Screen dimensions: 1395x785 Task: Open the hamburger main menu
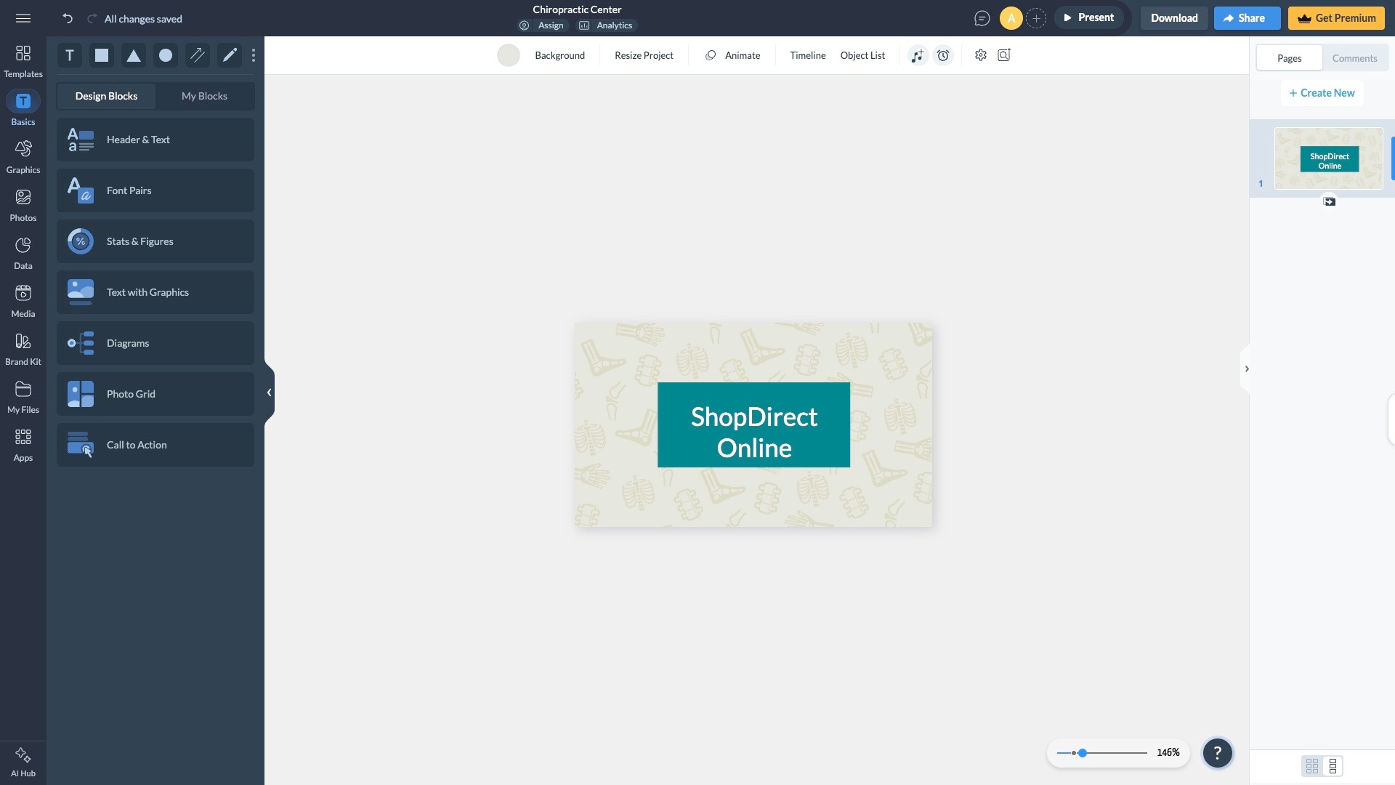pos(23,18)
